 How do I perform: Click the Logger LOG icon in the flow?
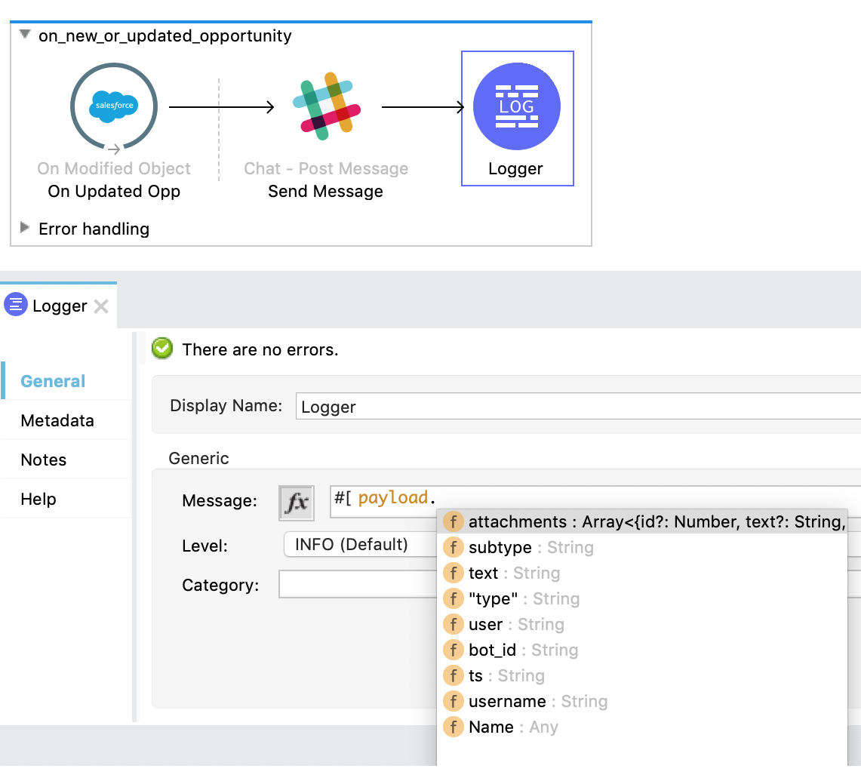516,106
